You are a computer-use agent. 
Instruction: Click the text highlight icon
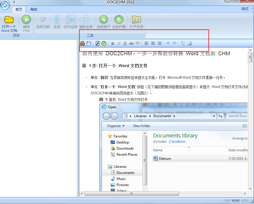(x=138, y=43)
